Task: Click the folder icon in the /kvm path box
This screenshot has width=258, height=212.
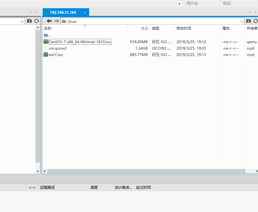Action: point(64,22)
